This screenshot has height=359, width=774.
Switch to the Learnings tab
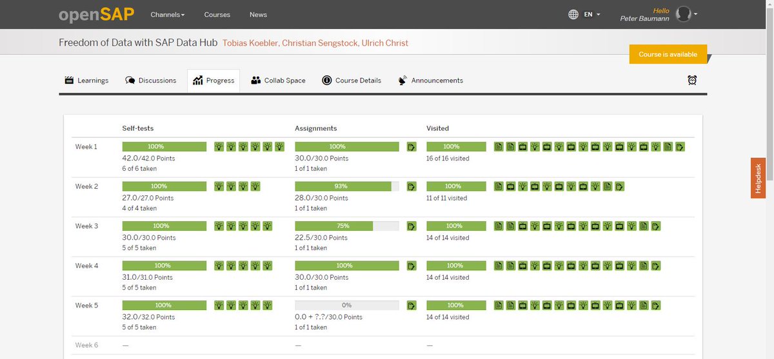(86, 81)
